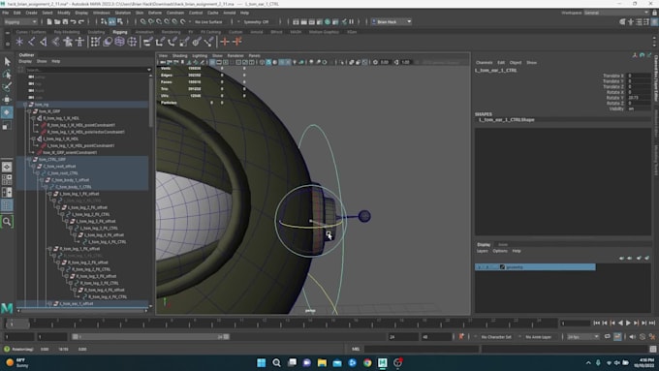The height and width of the screenshot is (371, 659).
Task: Click the Rotate Y channel value field
Action: pos(639,98)
